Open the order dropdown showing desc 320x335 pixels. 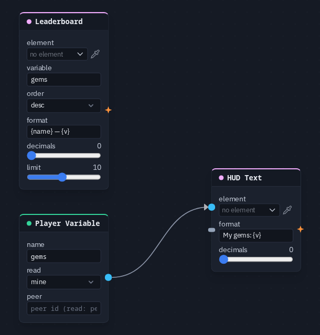pos(63,105)
